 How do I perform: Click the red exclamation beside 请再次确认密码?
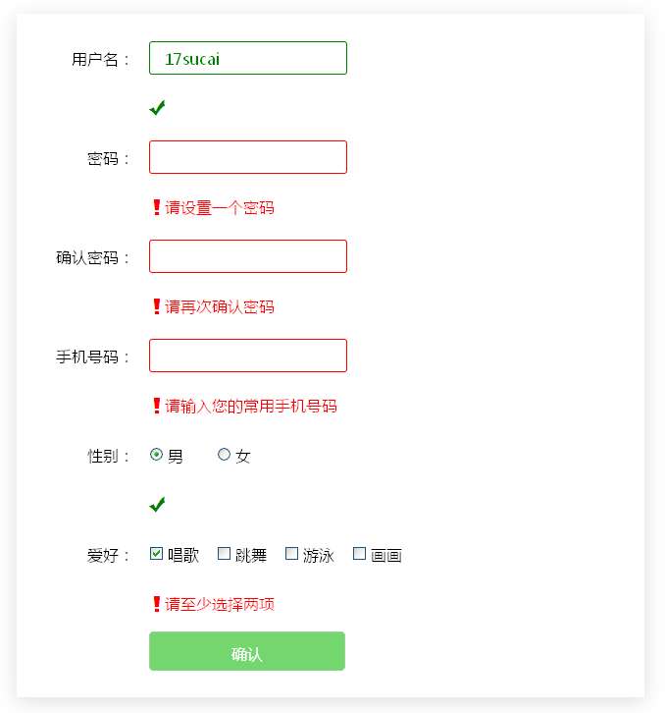point(156,306)
